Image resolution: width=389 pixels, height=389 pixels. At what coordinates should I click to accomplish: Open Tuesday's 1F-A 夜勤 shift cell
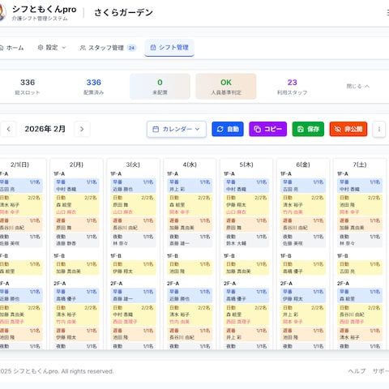(x=133, y=240)
